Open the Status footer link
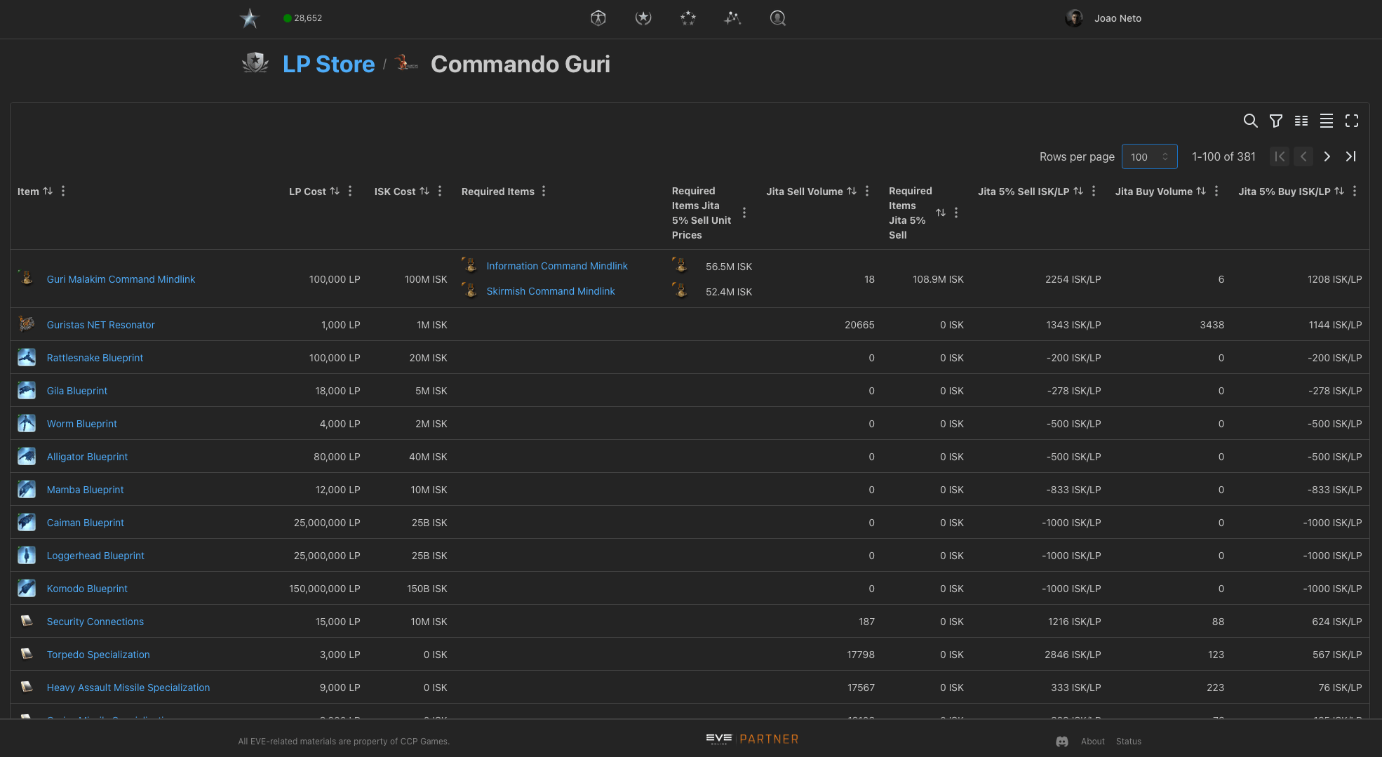The image size is (1382, 757). [1128, 742]
